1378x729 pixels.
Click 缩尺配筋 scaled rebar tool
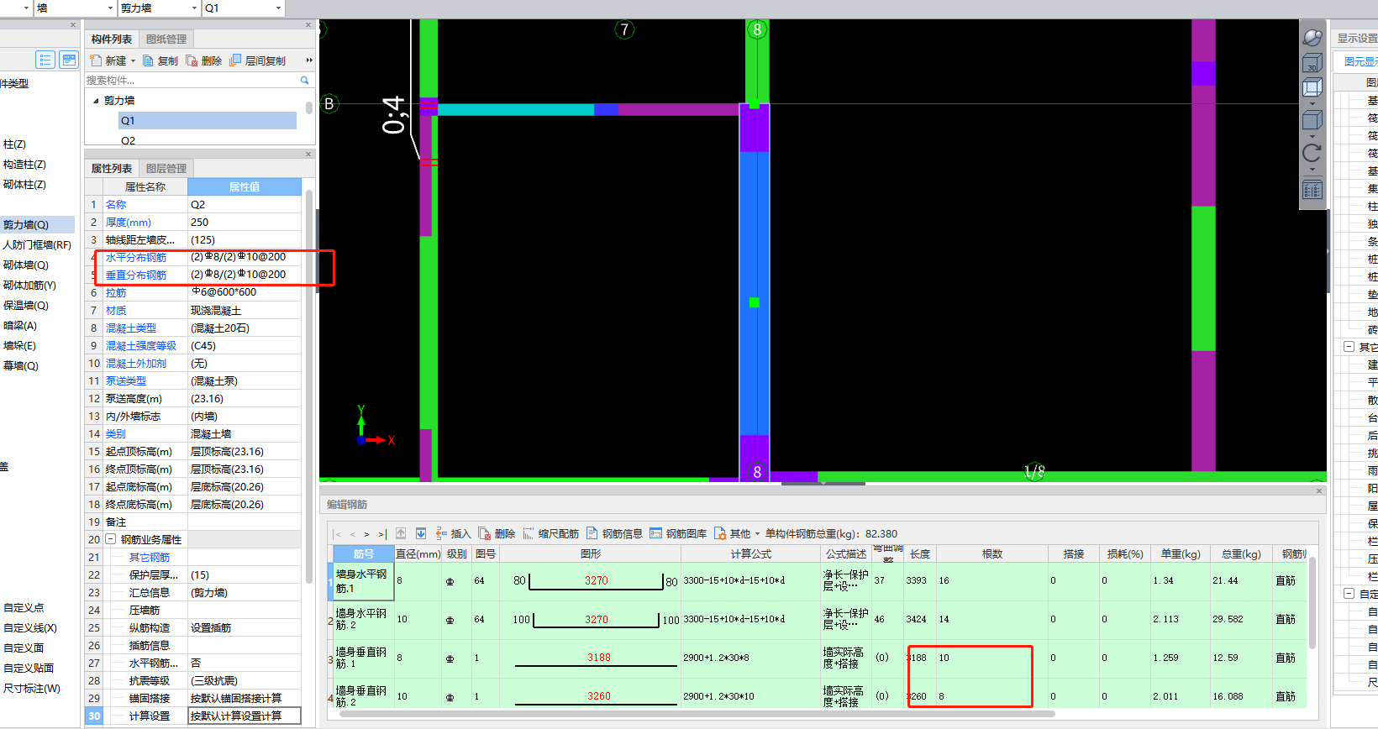(551, 533)
